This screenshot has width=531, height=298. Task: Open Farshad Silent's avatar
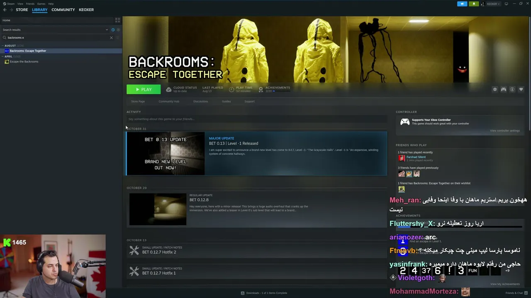coord(401,158)
